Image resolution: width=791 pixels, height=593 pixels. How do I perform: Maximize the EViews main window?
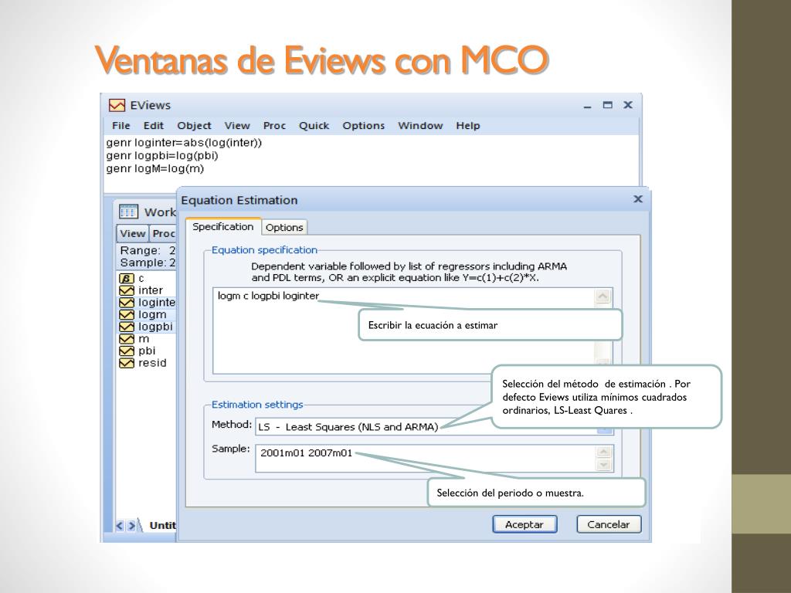(607, 105)
